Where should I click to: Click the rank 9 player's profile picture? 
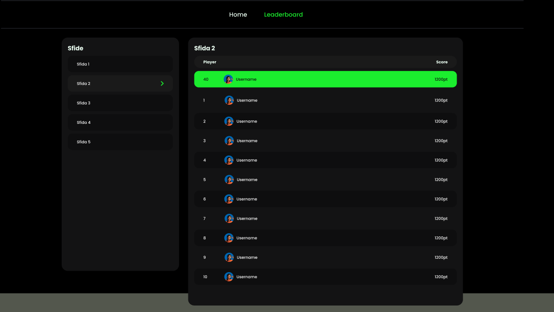tap(229, 257)
